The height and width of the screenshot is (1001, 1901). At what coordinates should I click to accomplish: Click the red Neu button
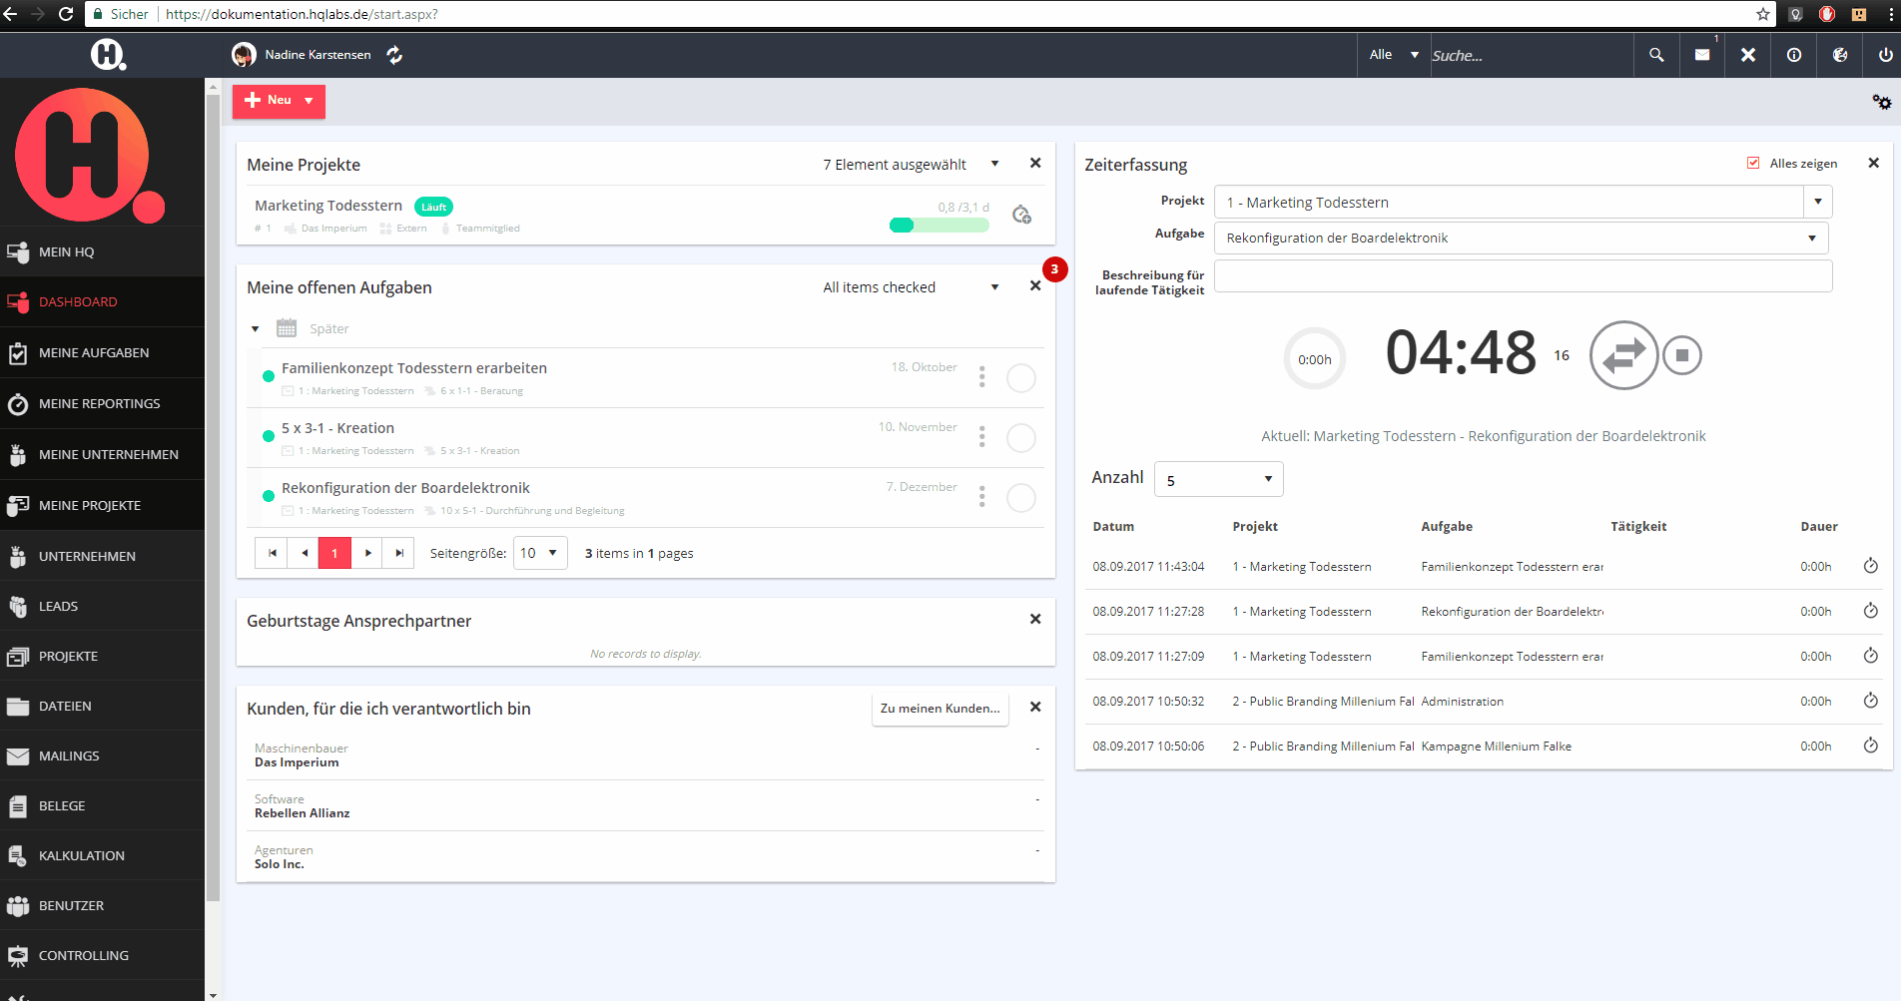coord(279,101)
